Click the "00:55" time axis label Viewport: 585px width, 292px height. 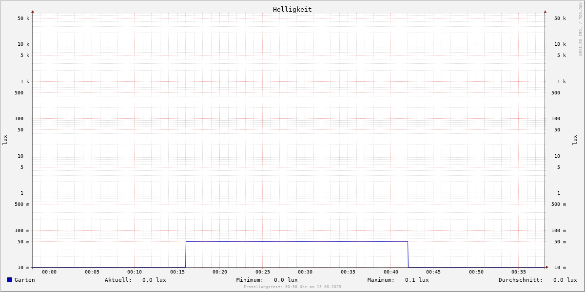pos(519,272)
